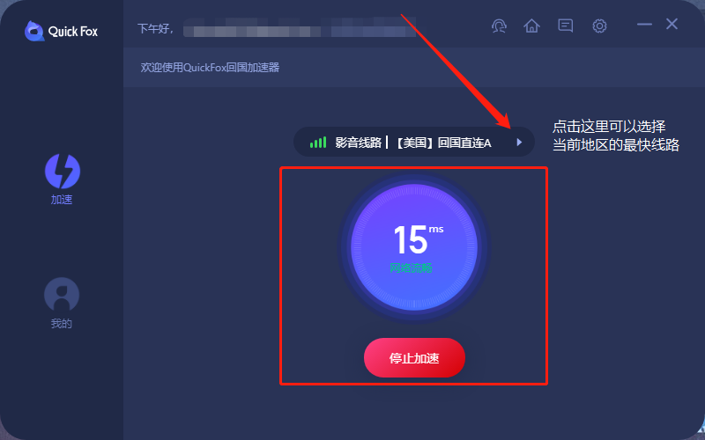The image size is (705, 440).
Task: Choose 【美国】回国直连A line entry
Action: click(443, 143)
